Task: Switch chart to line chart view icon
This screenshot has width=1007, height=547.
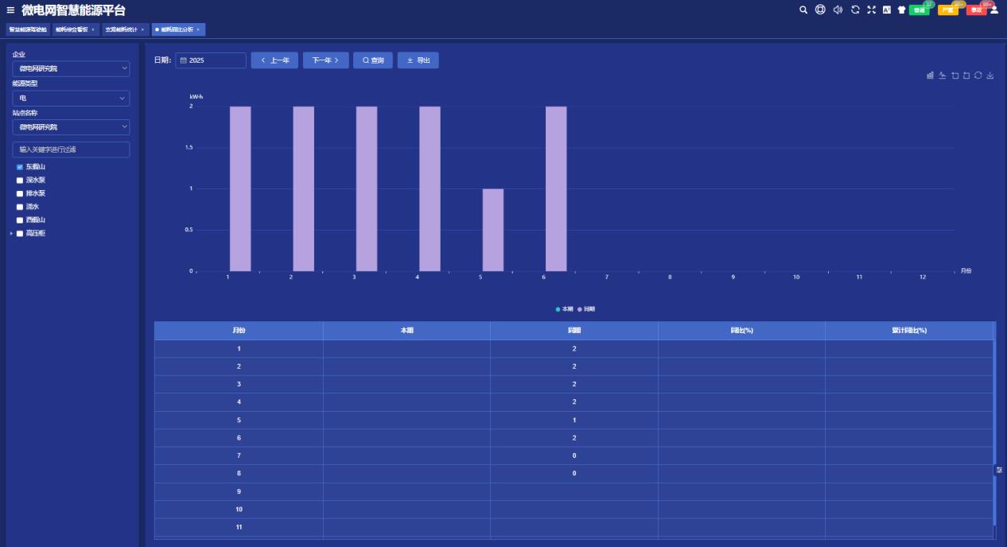Action: click(943, 76)
